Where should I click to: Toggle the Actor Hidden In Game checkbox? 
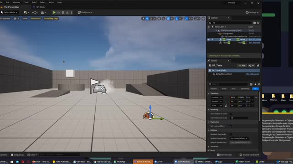[x=231, y=114]
